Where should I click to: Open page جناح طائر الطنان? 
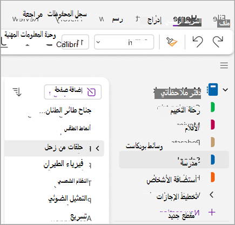(x=65, y=110)
